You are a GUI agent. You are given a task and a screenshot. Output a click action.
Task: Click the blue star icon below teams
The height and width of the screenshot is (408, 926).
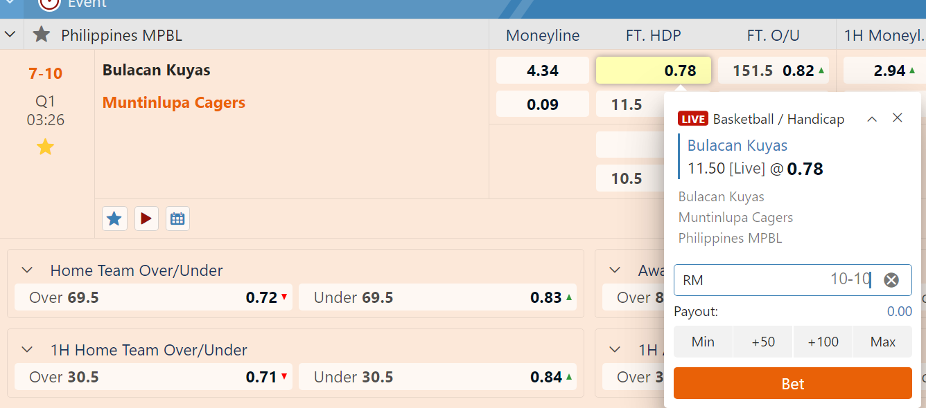pos(114,219)
